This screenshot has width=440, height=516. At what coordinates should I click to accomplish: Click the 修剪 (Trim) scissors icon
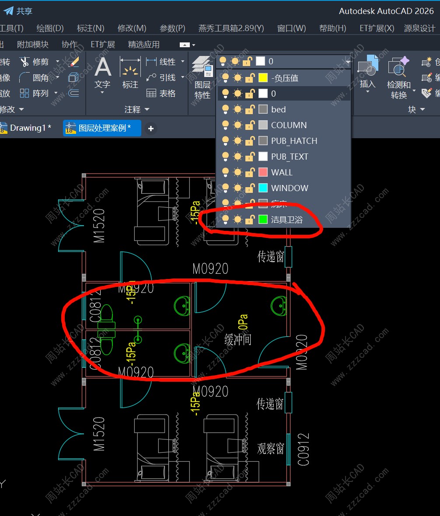[24, 62]
